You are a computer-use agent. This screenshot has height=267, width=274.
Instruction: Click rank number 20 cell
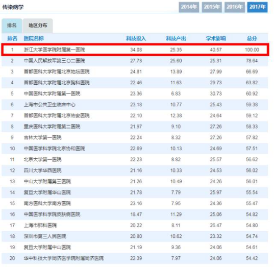pyautogui.click(x=12, y=258)
